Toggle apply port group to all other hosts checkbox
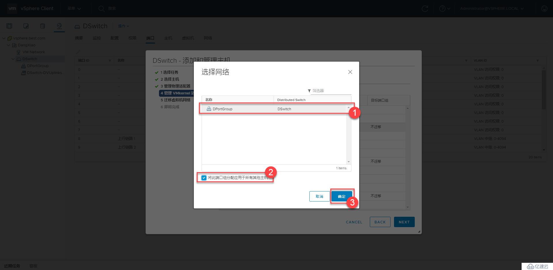The image size is (553, 270). 204,178
